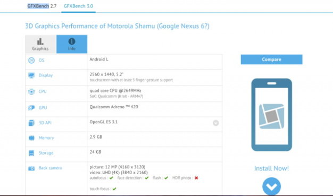This screenshot has width=333, height=196.
Task: Click the '2.9 GB' memory value
Action: (96, 137)
